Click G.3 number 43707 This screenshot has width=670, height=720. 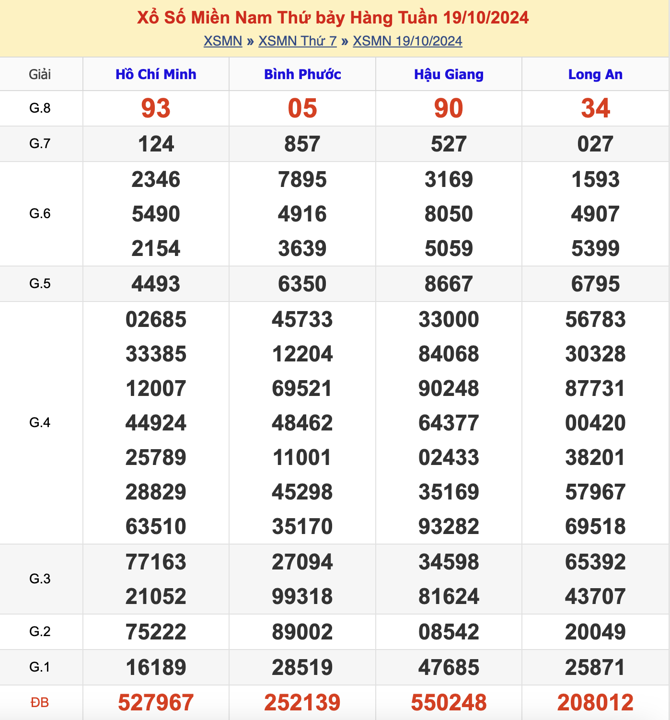(x=595, y=597)
